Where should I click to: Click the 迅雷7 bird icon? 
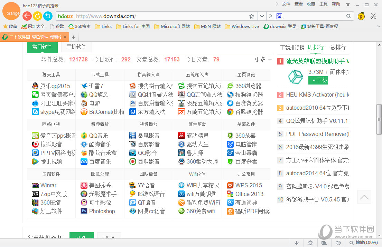[84, 86]
